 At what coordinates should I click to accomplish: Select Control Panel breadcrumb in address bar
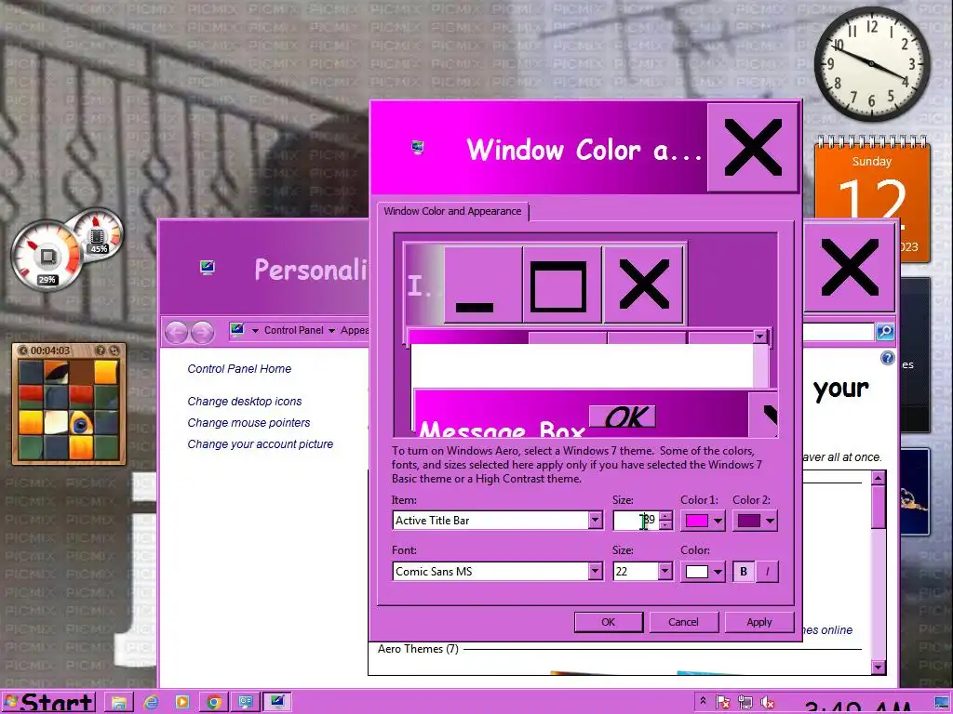point(293,330)
